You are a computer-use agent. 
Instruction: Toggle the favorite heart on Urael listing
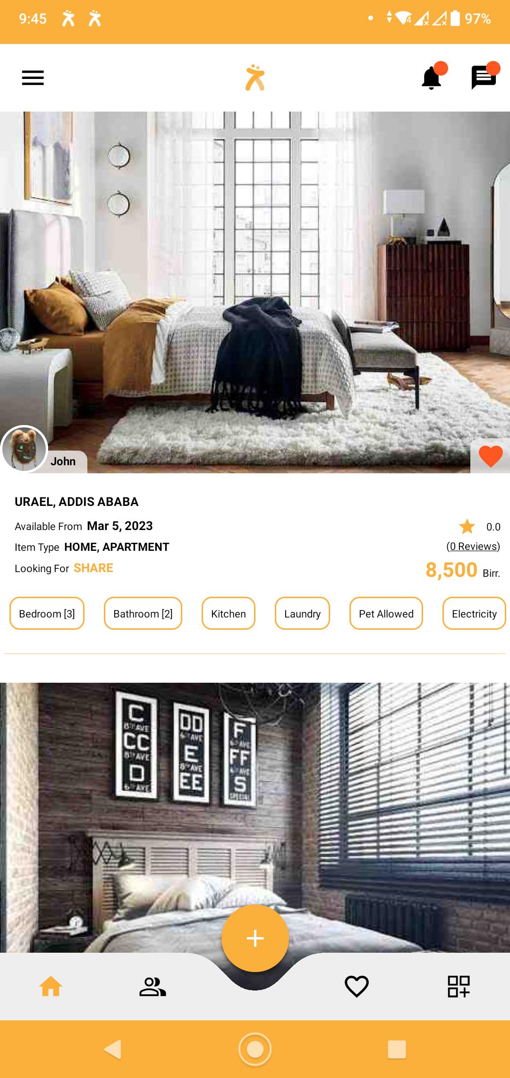pos(490,456)
